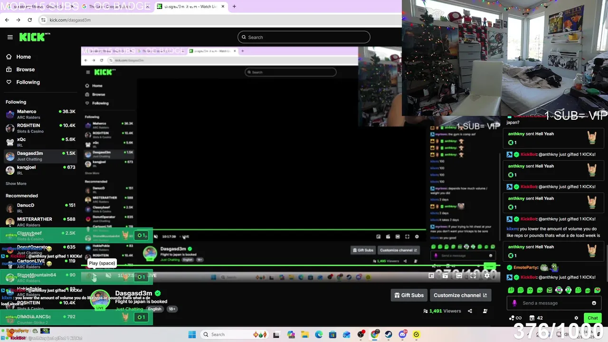Open DanucD recommended channel
The height and width of the screenshot is (342, 608).
click(40, 208)
